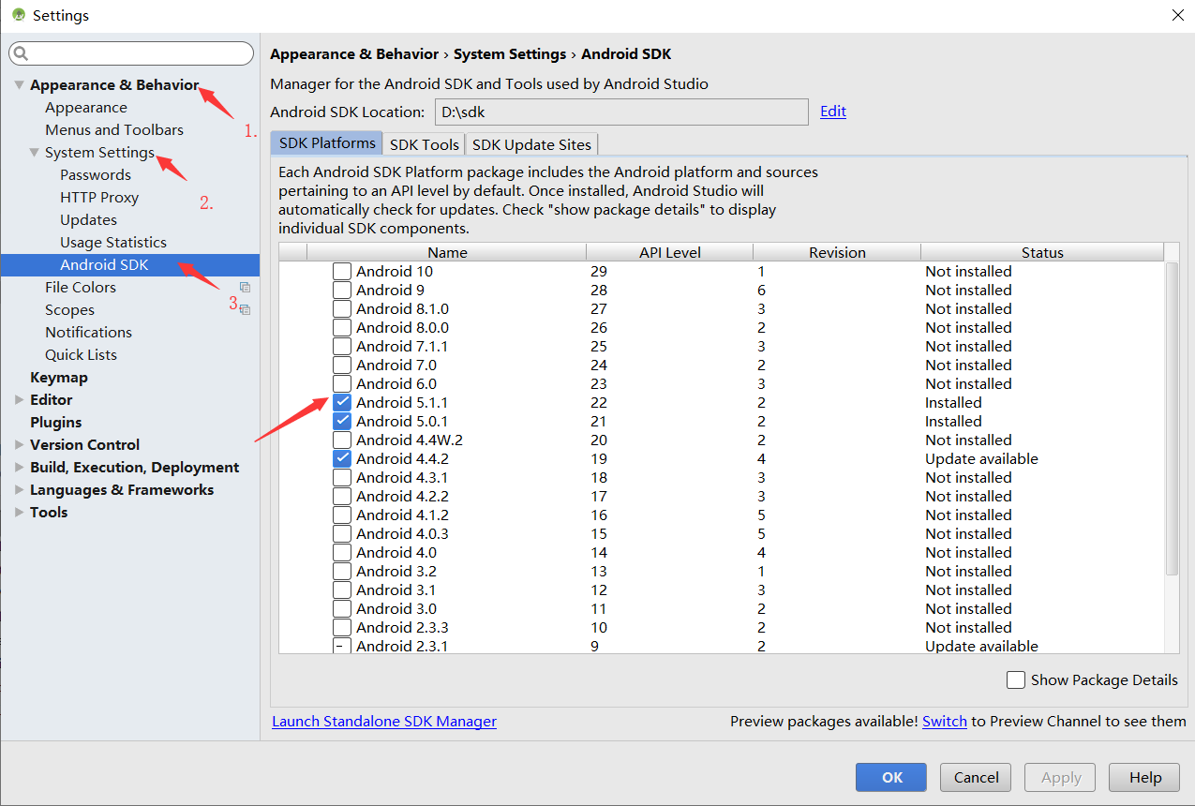Image resolution: width=1195 pixels, height=806 pixels.
Task: Click Update available status for Android 4.4.2
Action: (981, 459)
